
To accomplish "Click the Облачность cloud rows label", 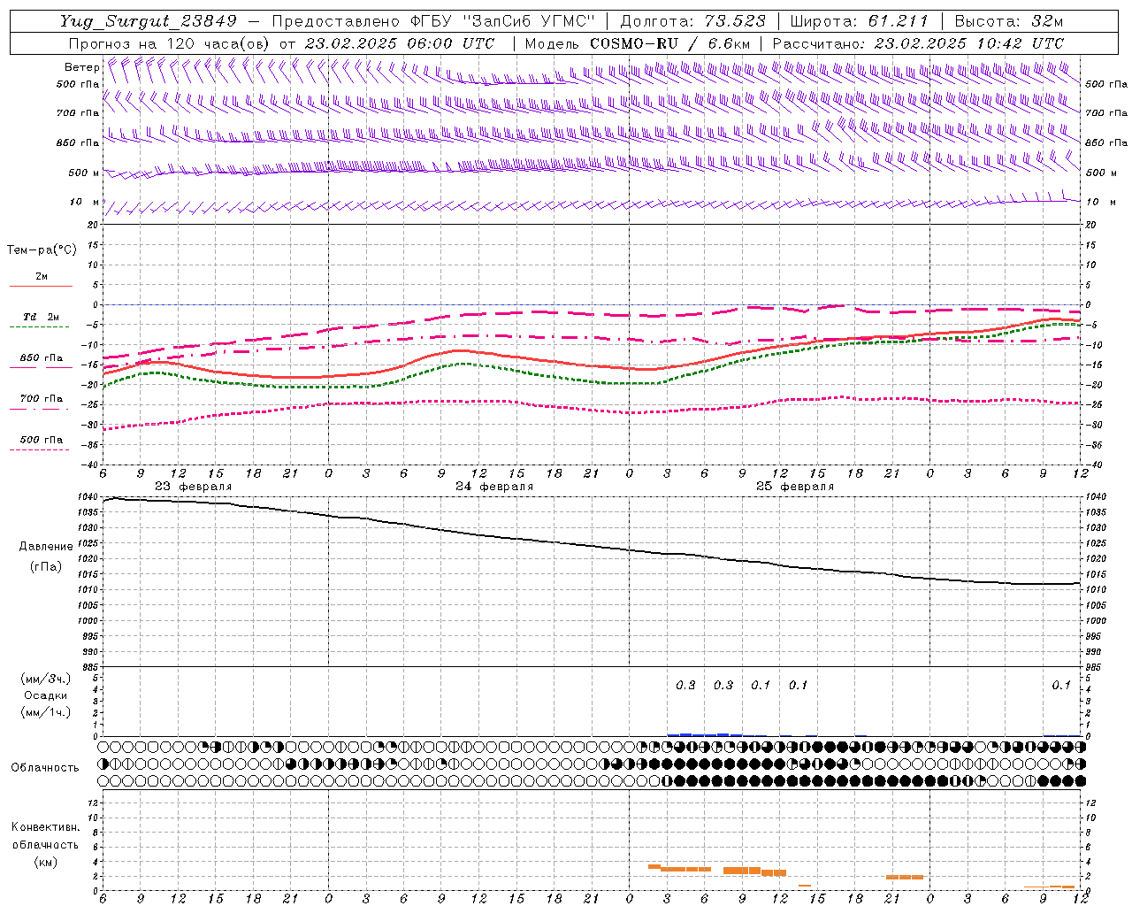I will point(45,767).
